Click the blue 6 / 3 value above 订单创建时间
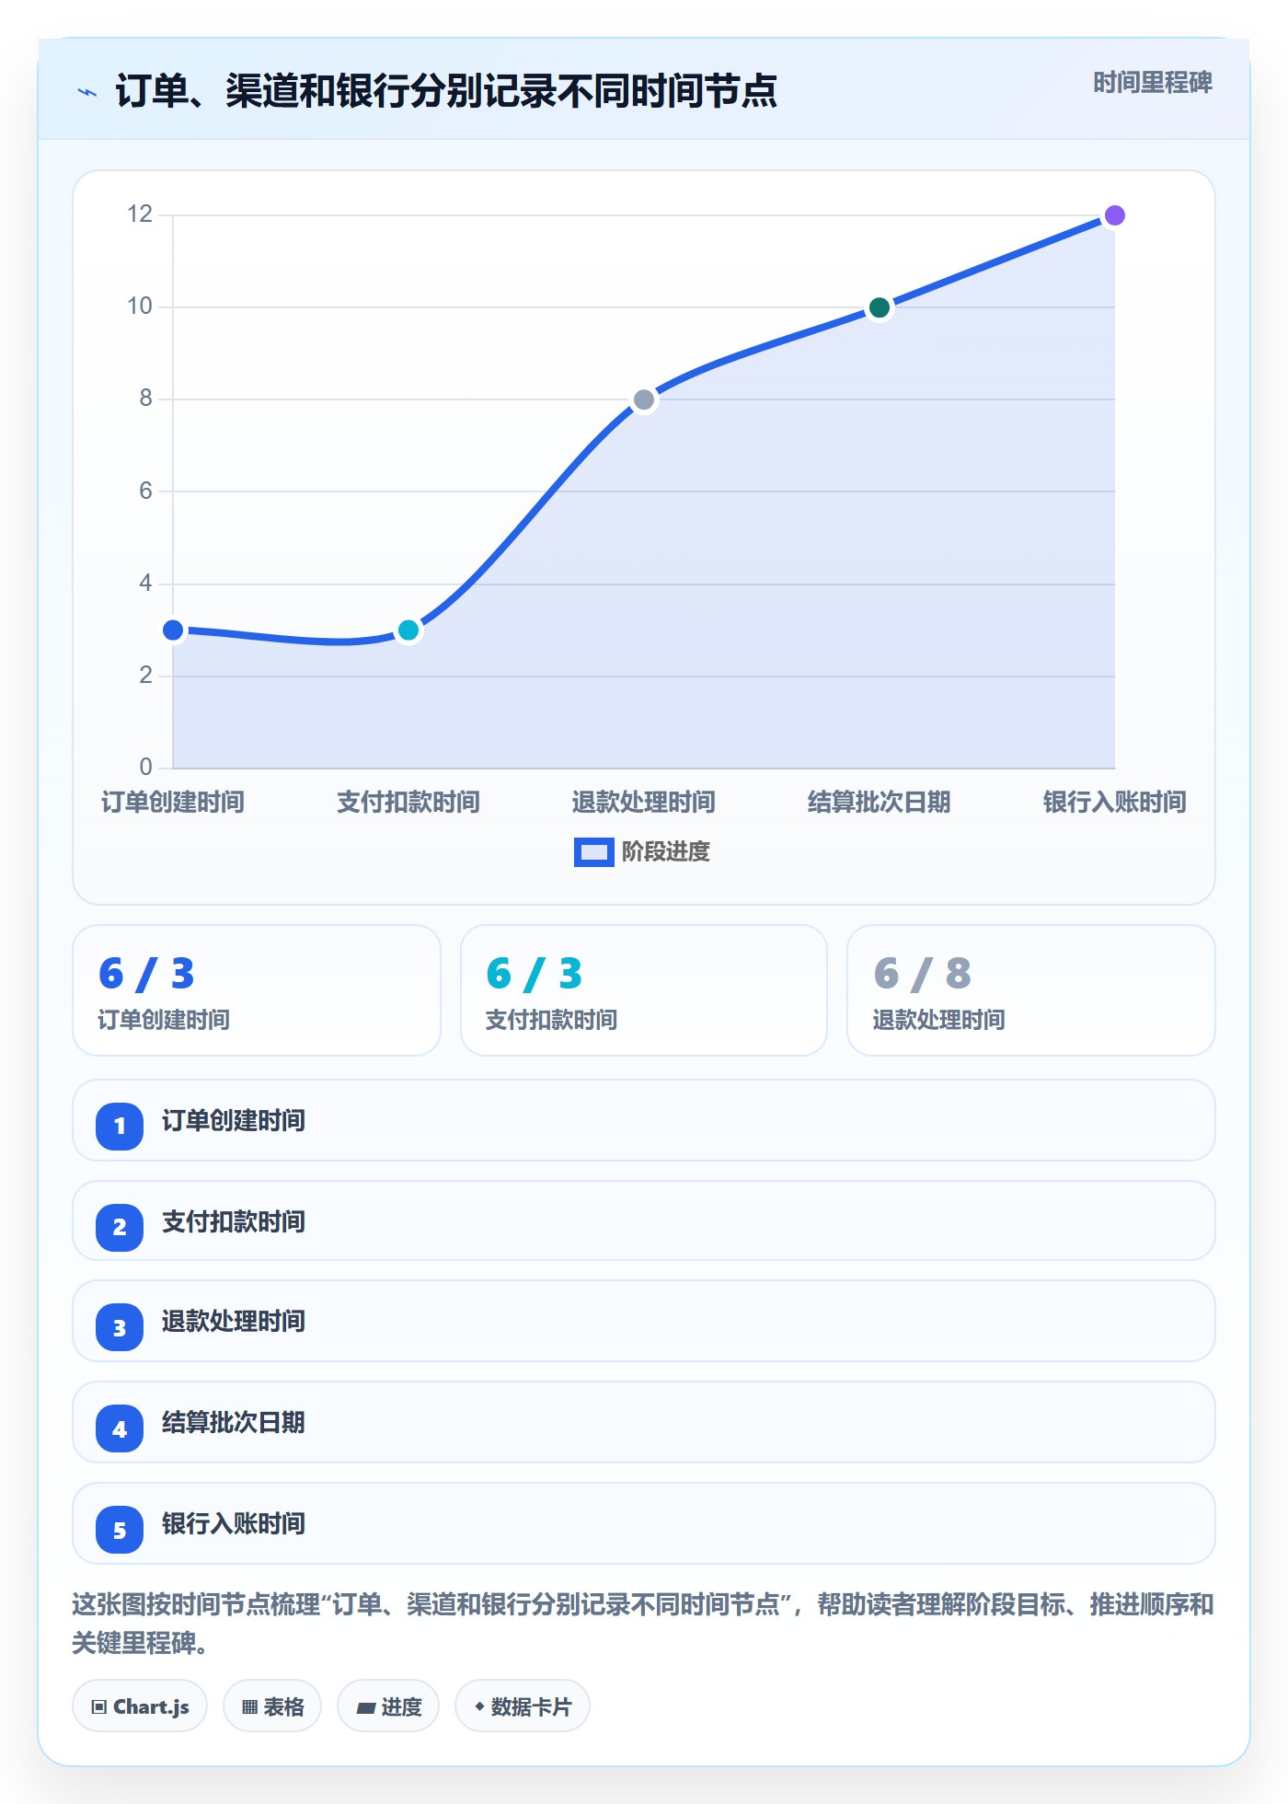Viewport: 1288px width, 1804px height. point(147,974)
